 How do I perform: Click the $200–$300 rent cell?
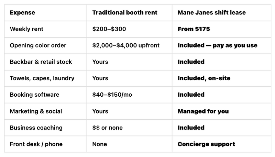[x=109, y=29]
